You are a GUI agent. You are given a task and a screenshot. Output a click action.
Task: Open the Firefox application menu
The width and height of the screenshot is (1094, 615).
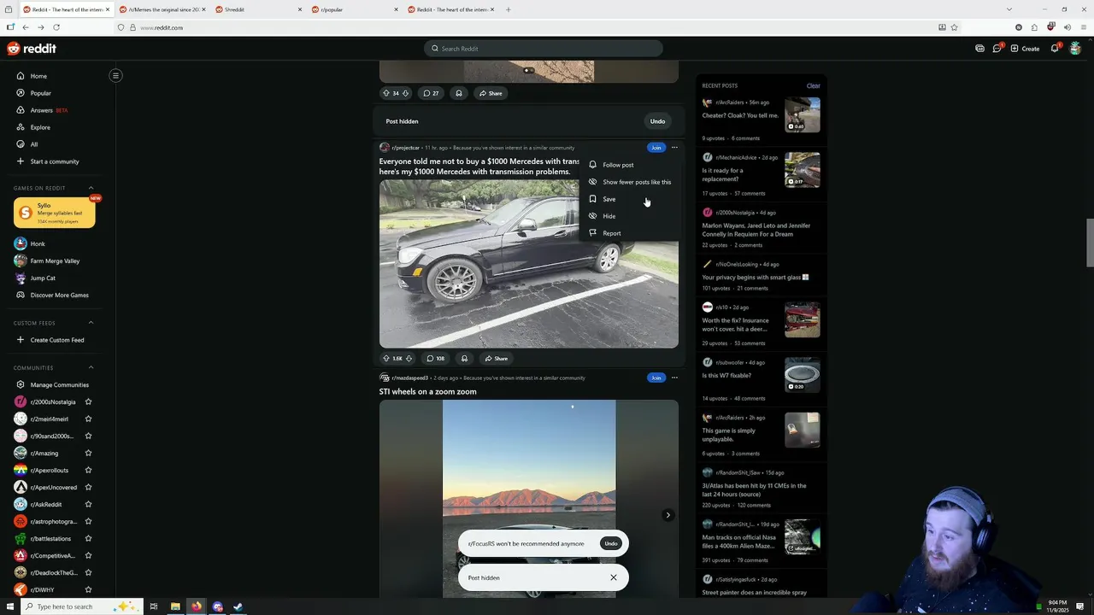pyautogui.click(x=1082, y=27)
